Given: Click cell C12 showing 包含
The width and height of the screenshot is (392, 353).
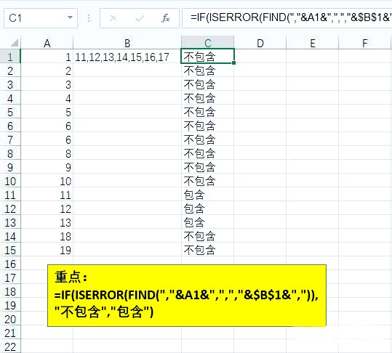Looking at the screenshot, I should point(207,208).
